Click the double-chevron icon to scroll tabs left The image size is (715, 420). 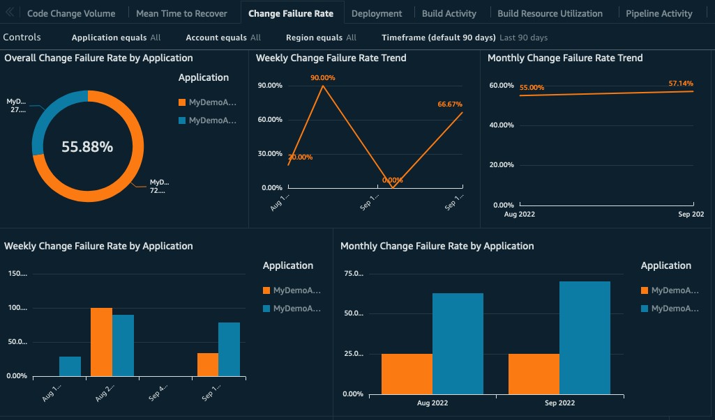10,13
